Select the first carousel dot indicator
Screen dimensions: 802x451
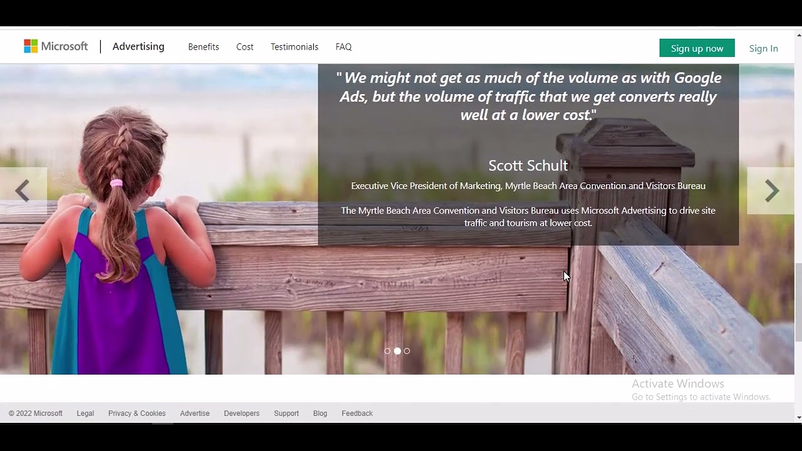click(x=387, y=351)
